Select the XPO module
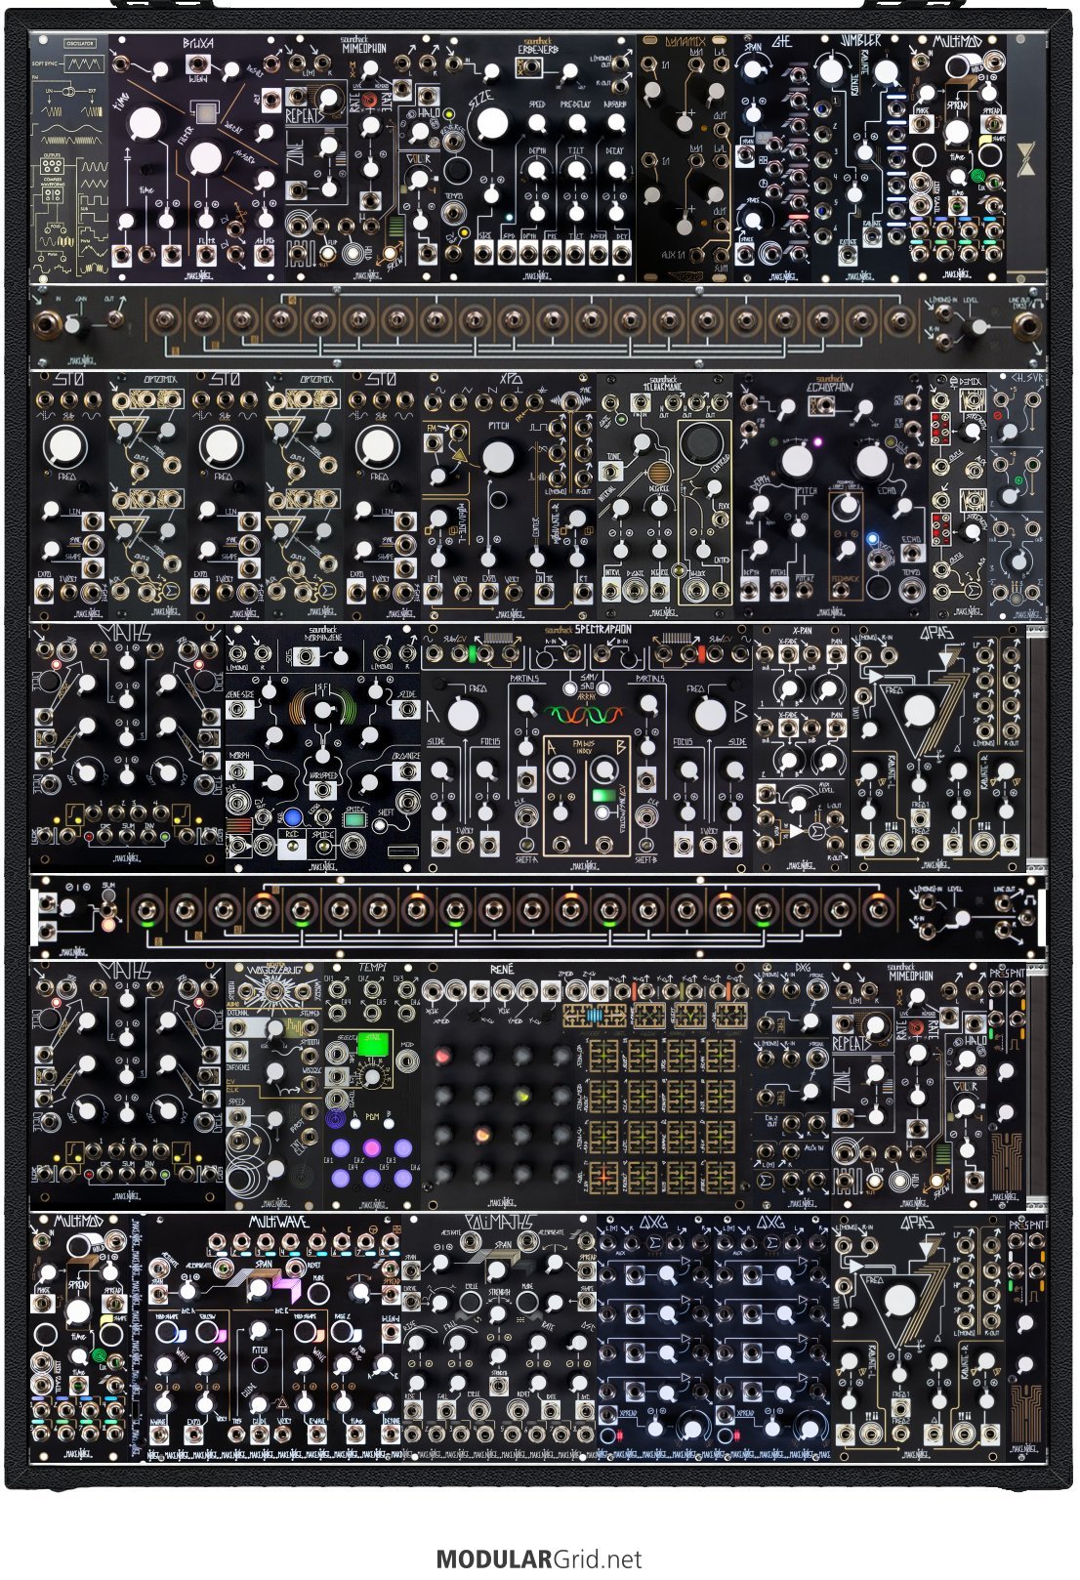Viewport: 1080px width, 1580px height. coord(509,496)
